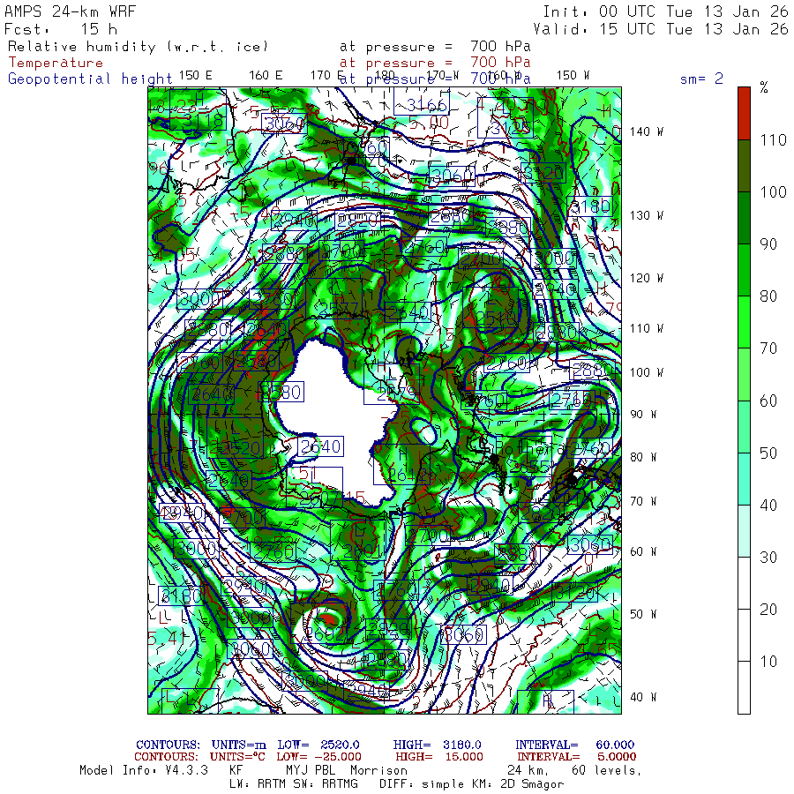This screenshot has height=794, width=794.
Task: Click the 'Init: 00 UTC Tue 13 Jan 26' line
Action: (665, 11)
